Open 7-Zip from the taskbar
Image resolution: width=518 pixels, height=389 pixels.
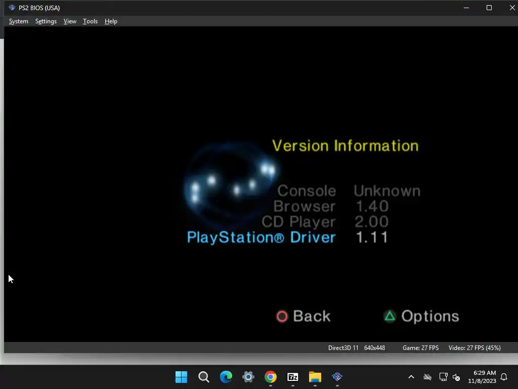click(293, 377)
